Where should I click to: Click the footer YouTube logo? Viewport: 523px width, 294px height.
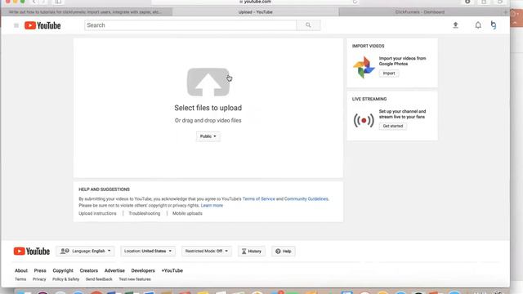coord(32,251)
